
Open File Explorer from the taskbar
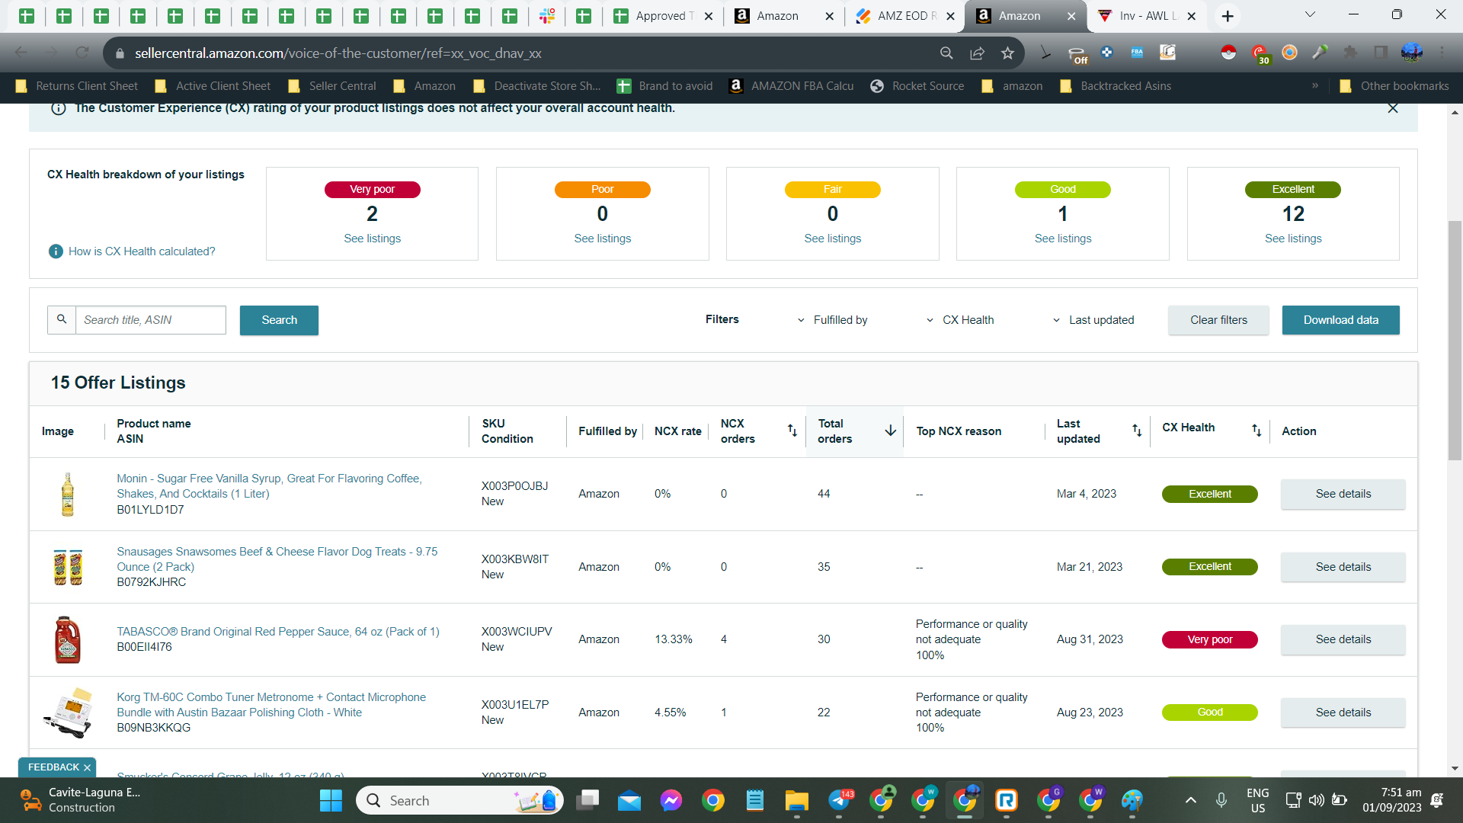pyautogui.click(x=797, y=800)
